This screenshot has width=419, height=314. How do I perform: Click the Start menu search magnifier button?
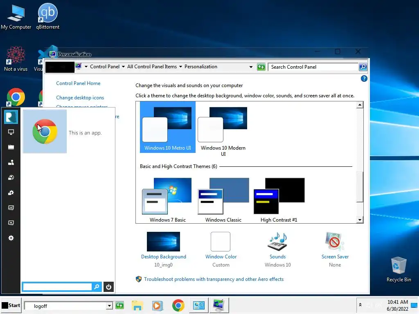(97, 287)
